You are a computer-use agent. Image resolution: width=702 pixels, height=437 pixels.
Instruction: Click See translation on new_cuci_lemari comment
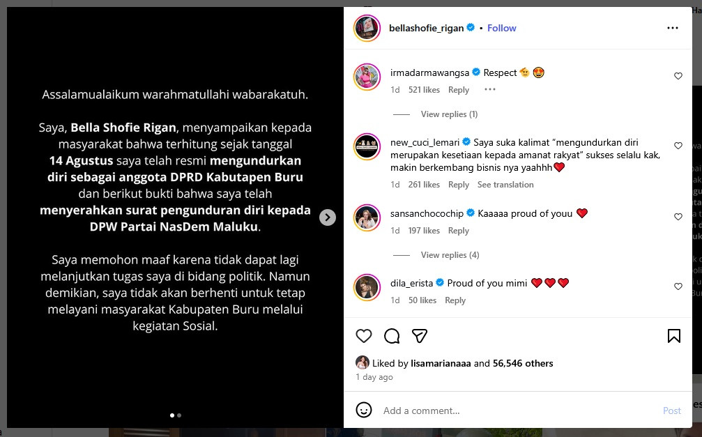click(x=505, y=185)
